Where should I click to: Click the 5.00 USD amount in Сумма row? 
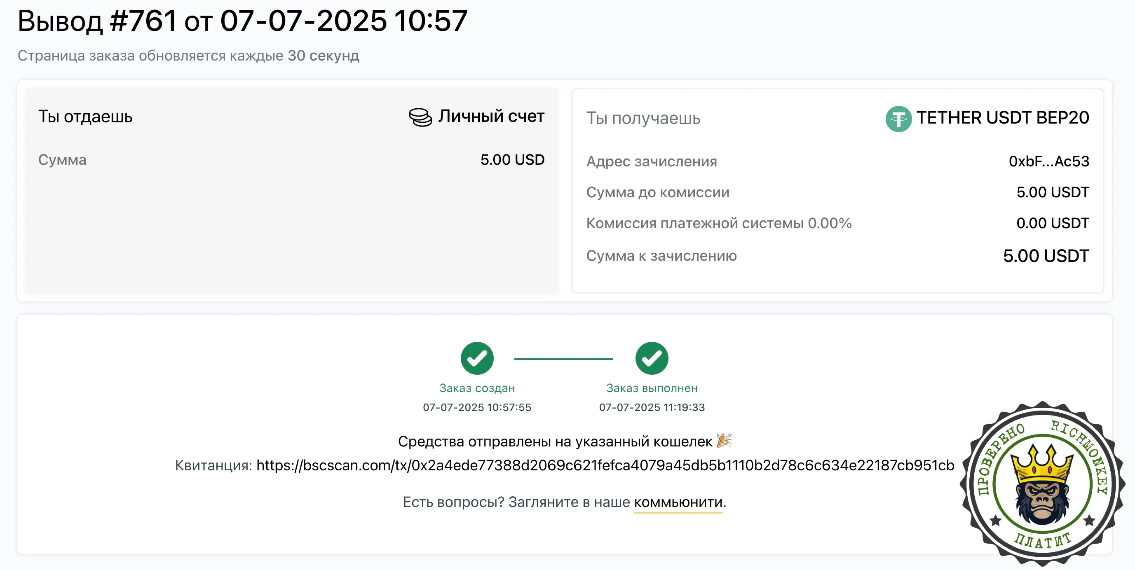512,160
